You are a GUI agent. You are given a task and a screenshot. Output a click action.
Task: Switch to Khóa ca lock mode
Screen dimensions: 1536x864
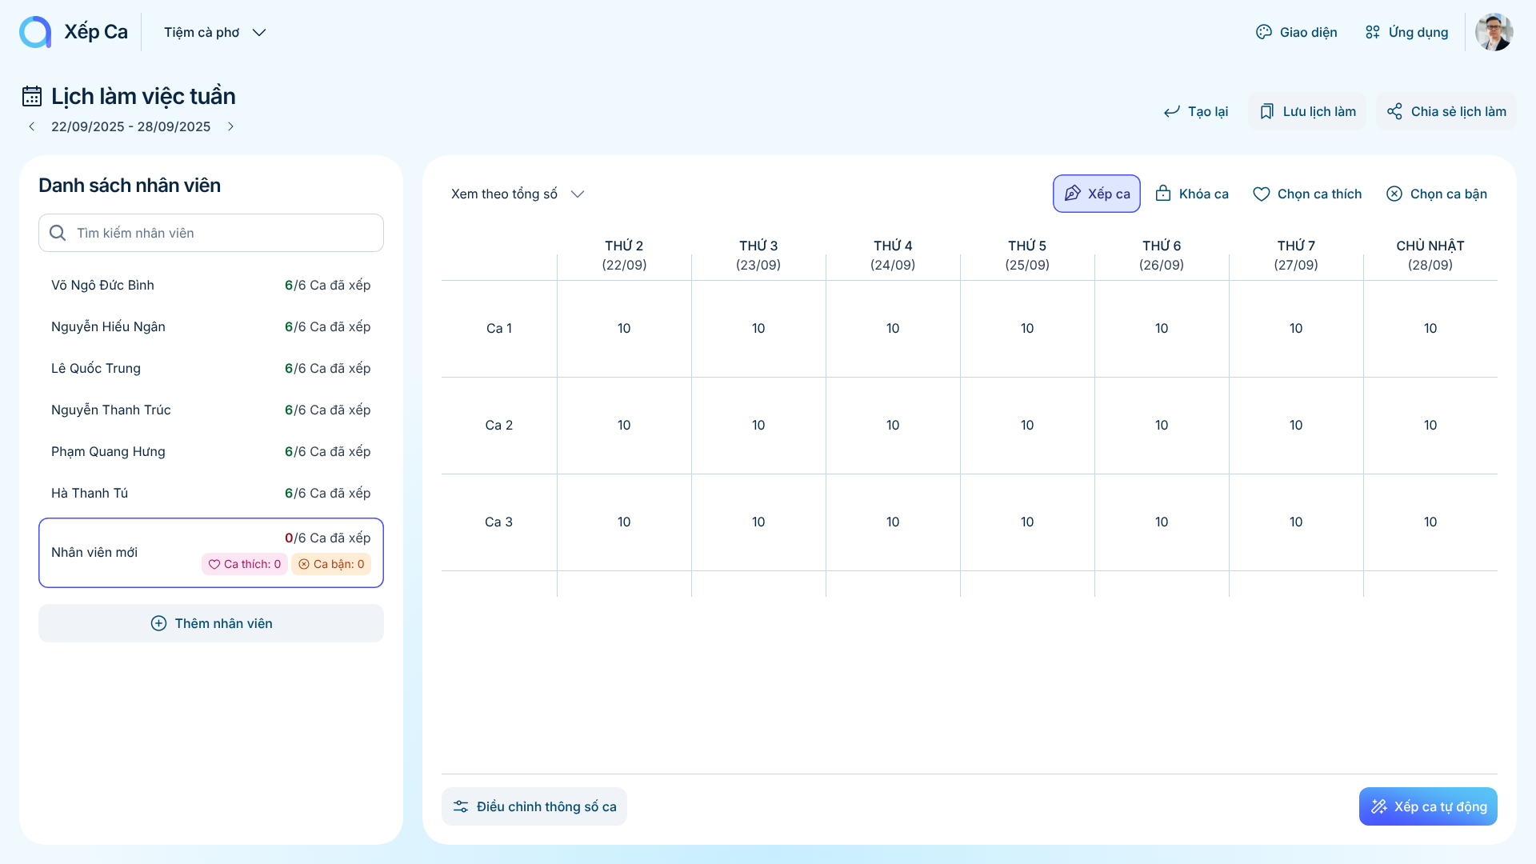[x=1192, y=194]
